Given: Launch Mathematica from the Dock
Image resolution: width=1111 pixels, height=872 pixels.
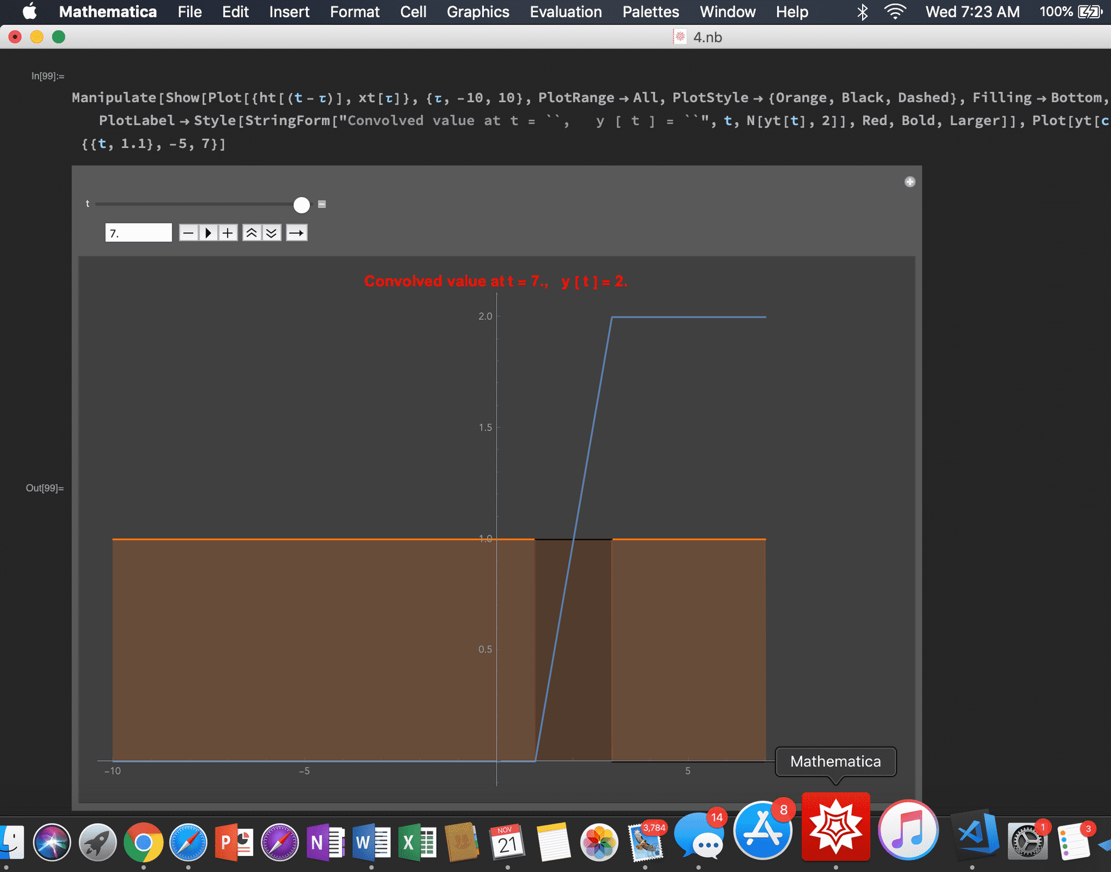Looking at the screenshot, I should (835, 827).
